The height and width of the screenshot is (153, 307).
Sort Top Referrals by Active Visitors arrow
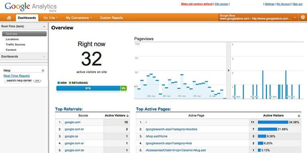[x=128, y=116]
